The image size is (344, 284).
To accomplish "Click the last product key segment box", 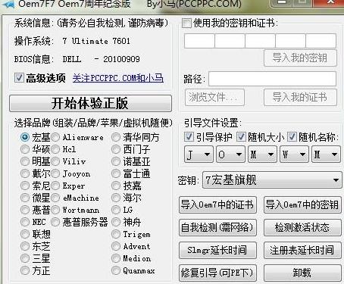I will point(321,41).
